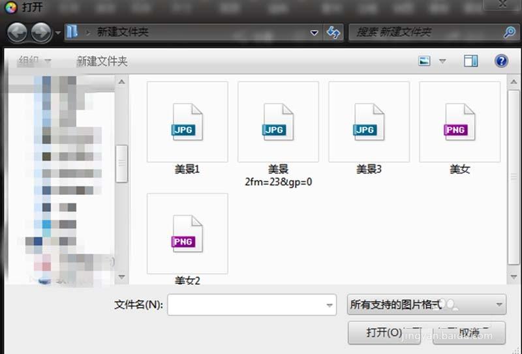Image resolution: width=522 pixels, height=354 pixels.
Task: Click the file list scrollbar thumb
Action: click(x=514, y=177)
